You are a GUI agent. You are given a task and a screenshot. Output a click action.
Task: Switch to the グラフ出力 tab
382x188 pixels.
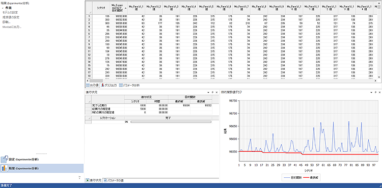pyautogui.click(x=109, y=86)
